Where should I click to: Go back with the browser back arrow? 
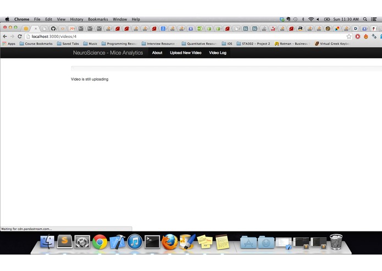pos(5,36)
